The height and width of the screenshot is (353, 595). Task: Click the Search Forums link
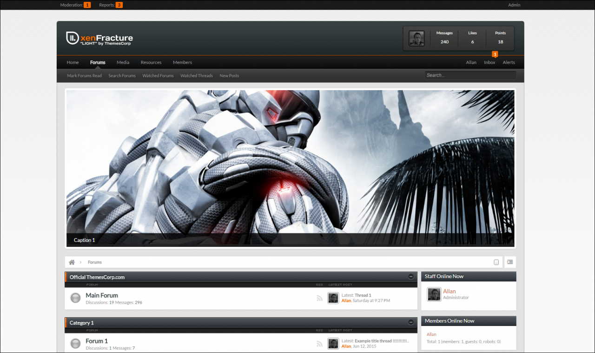(122, 76)
